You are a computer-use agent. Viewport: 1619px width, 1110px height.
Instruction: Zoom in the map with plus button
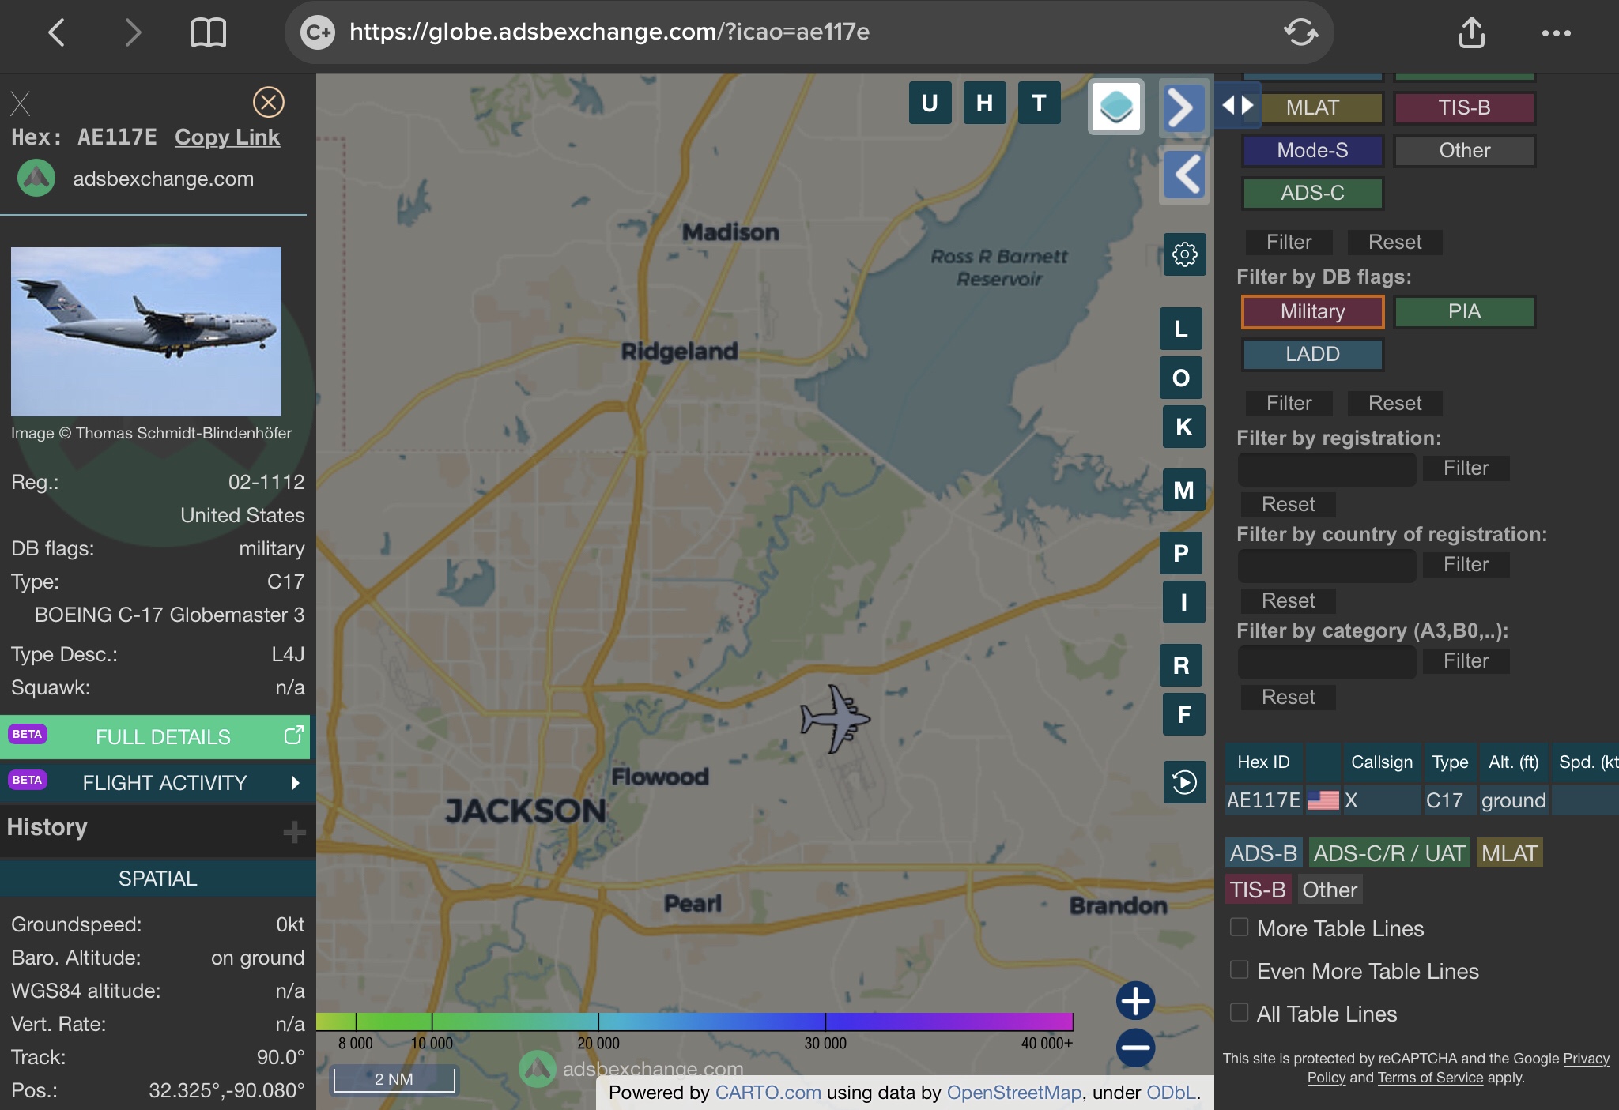point(1136,1001)
